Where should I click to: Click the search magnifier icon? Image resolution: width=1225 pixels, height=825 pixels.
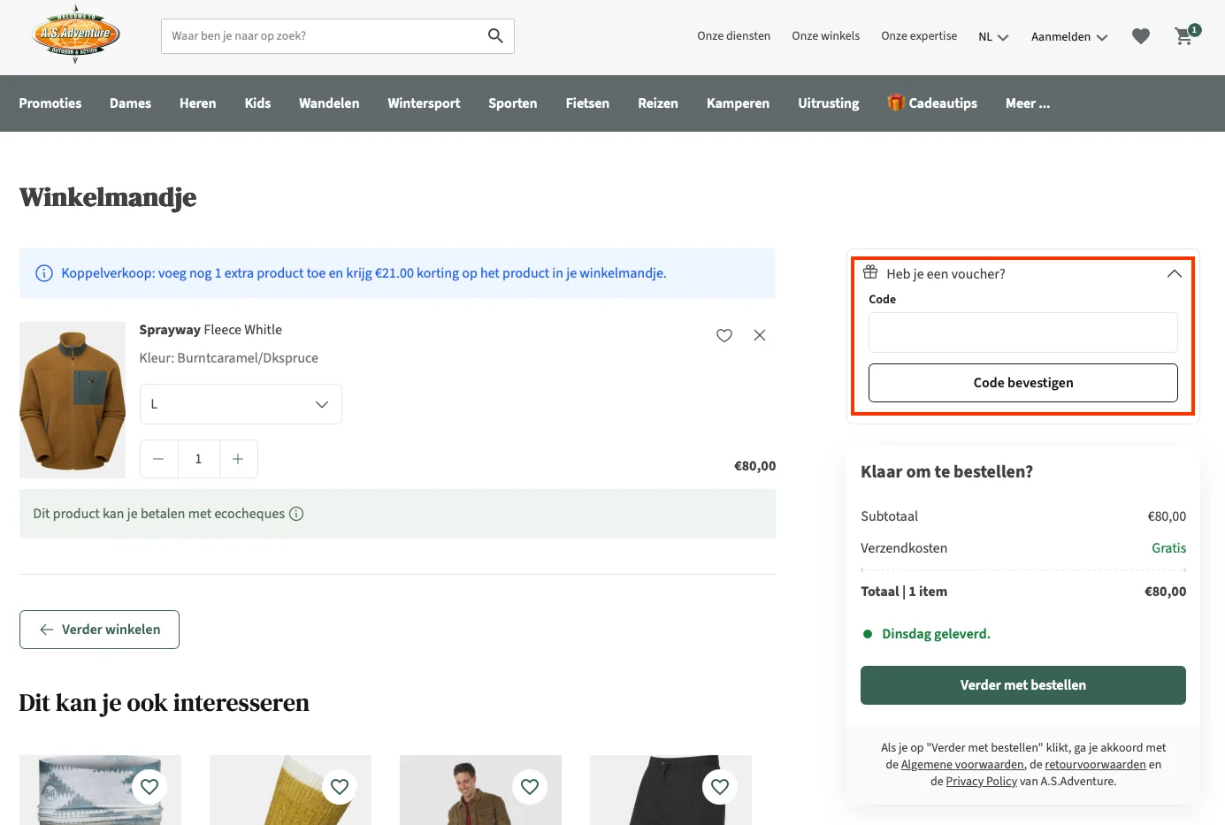point(495,36)
